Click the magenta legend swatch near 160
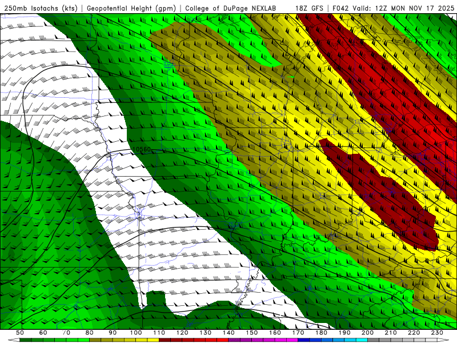The image size is (457, 343). 280,340
